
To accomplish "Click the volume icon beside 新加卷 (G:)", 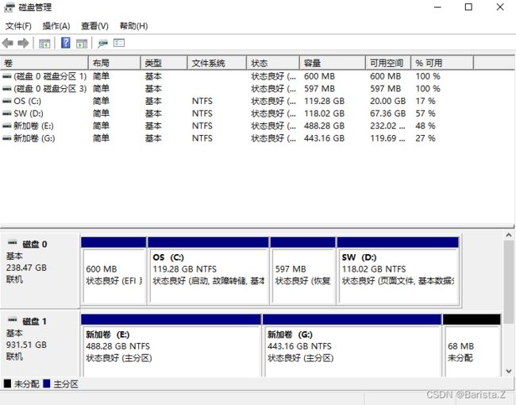I will [x=7, y=138].
